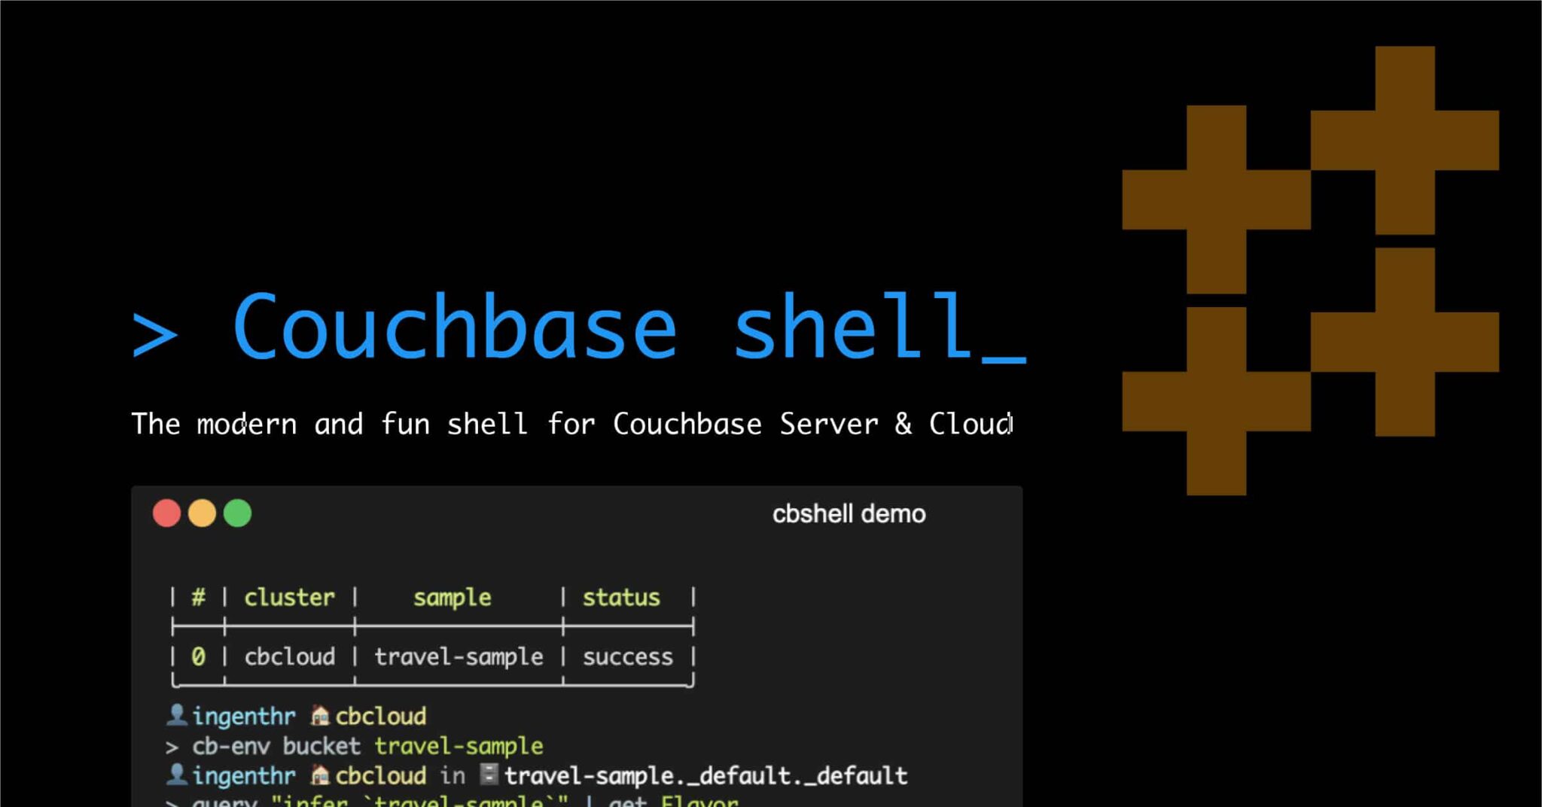Click the row index "0" cell
This screenshot has width=1542, height=807.
click(x=198, y=656)
